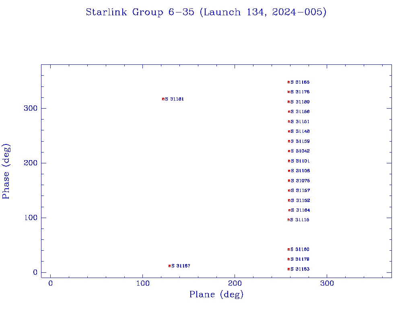Click the S 31076 label text
Screen dimensions: 412x309
[300, 181]
